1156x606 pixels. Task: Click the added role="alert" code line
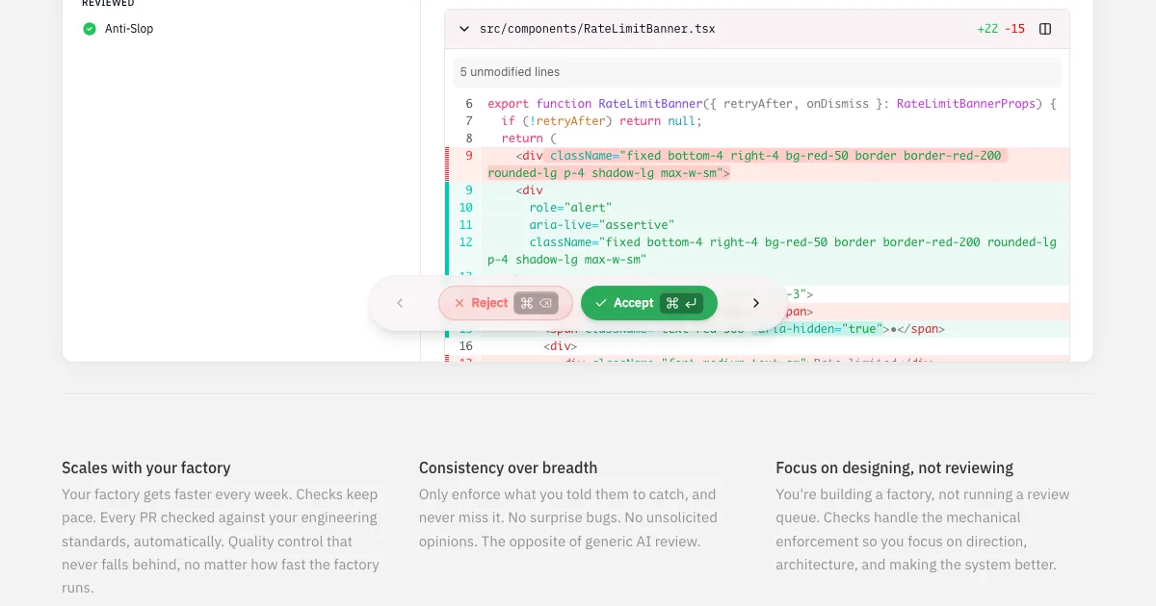[570, 208]
